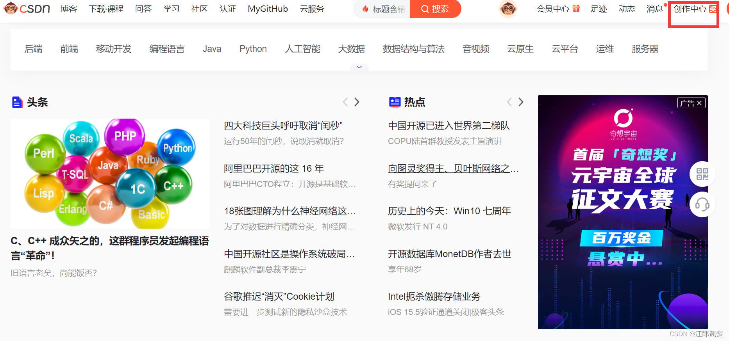
Task: Open article 18张图理解为什么神经网络这…
Action: [x=290, y=211]
